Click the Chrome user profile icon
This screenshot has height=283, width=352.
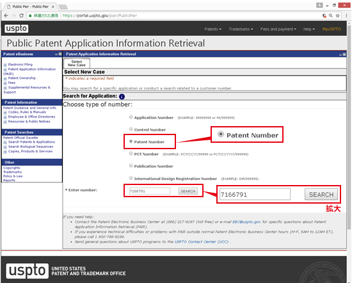tap(319, 5)
